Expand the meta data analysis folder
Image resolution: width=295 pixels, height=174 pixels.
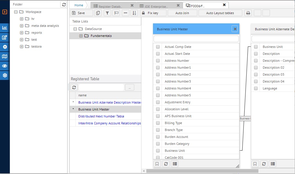22,26
